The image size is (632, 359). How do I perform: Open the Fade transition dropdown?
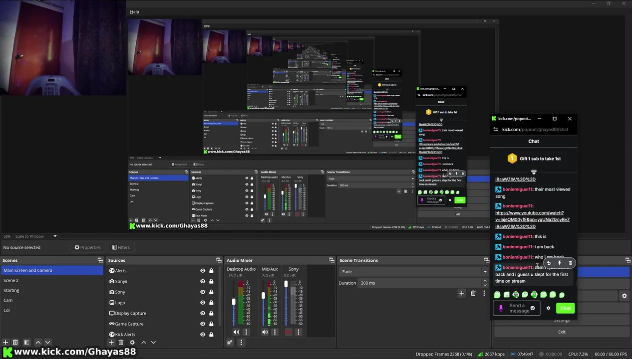(x=414, y=272)
